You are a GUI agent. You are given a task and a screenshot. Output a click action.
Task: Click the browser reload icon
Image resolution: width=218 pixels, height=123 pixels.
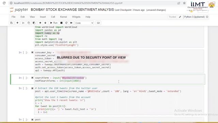[4, 3]
